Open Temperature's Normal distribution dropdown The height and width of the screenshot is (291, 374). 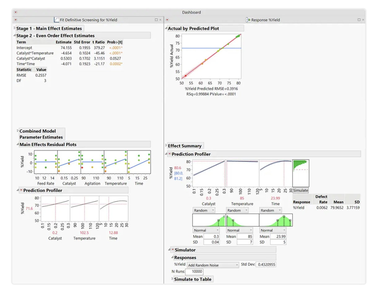[x=239, y=230]
